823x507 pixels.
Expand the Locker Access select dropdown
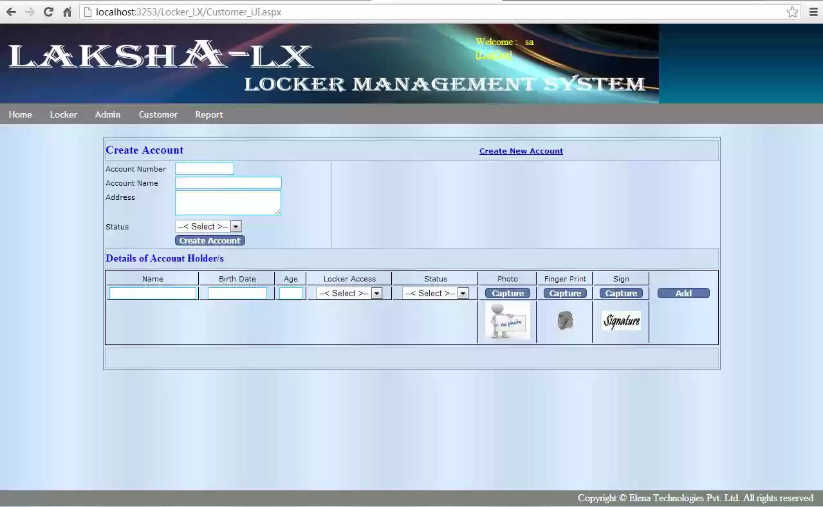(x=376, y=293)
